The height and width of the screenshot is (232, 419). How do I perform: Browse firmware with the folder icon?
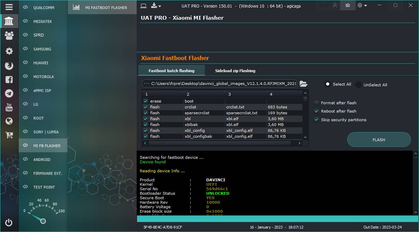303,84
